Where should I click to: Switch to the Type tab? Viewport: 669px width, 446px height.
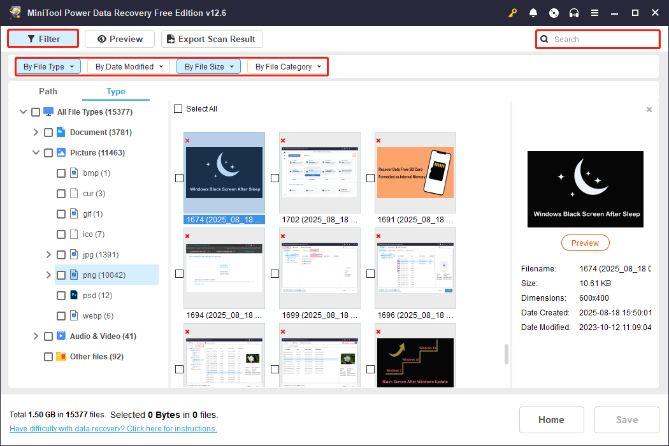pos(115,91)
